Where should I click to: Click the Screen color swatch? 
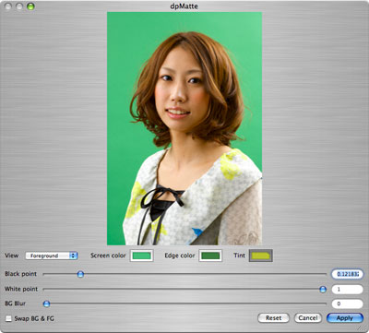pos(141,256)
